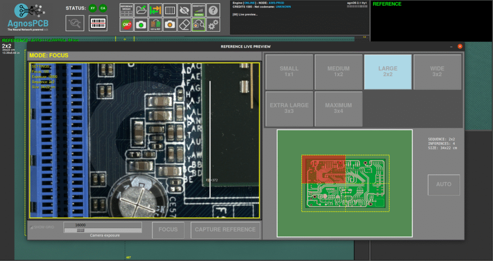Click the green-lens camera capture icon

tap(141, 24)
